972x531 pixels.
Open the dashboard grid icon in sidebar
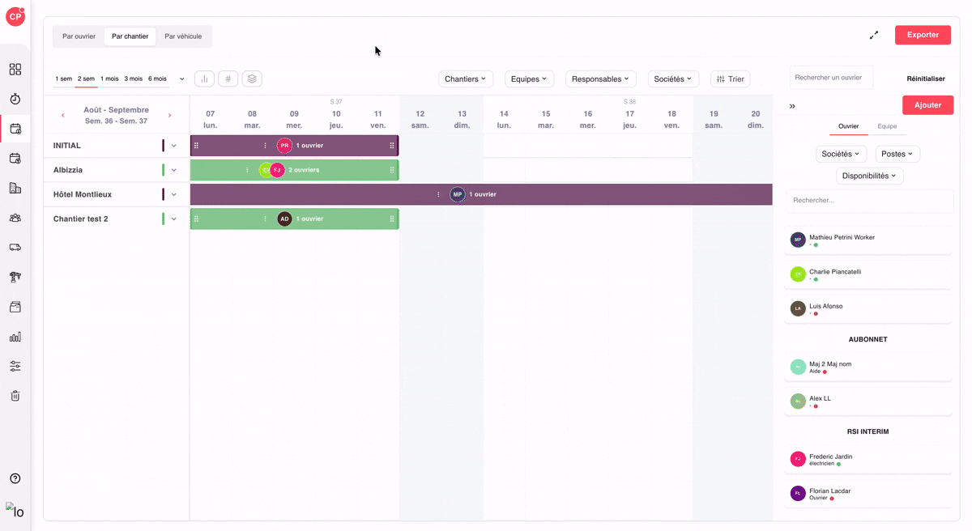15,70
